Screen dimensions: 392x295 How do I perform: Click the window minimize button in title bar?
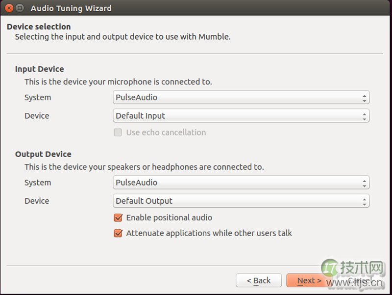tap(20, 8)
